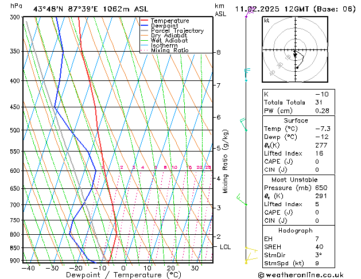Image resolution: width=361 pixels, height=279 pixels.
Task: Click the '5' km altitude axis label
Action: (219, 148)
